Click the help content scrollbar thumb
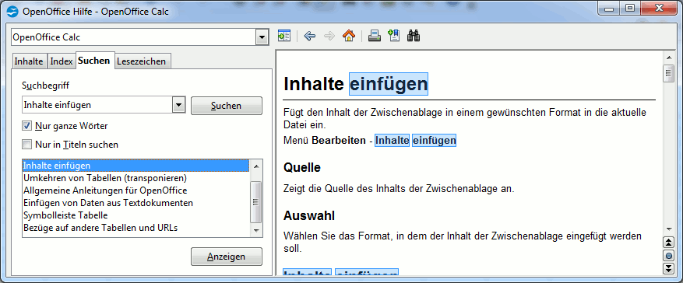This screenshot has width=683, height=283. click(668, 72)
